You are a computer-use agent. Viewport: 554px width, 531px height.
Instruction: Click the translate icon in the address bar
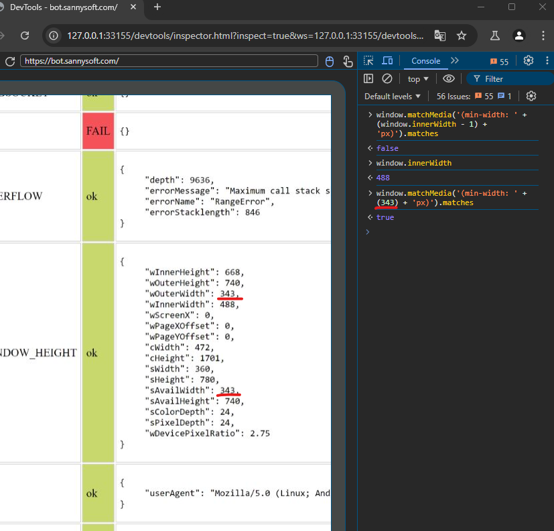tap(439, 36)
